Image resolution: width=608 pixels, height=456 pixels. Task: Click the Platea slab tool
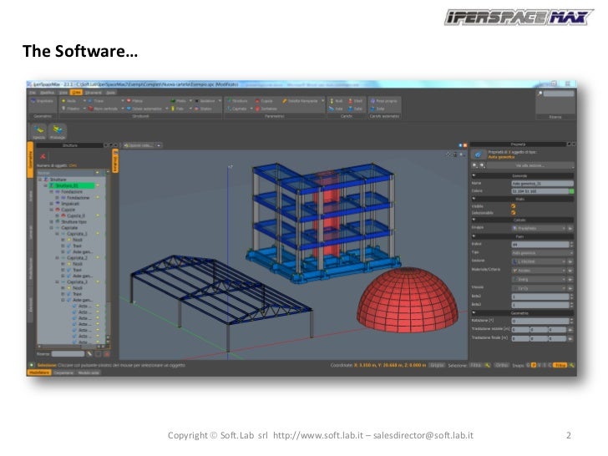[x=135, y=101]
